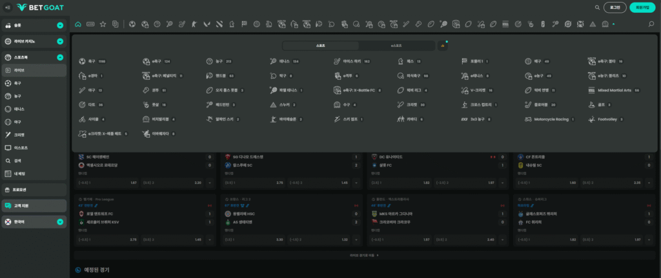661x278 pixels.
Task: Click the 로그인 button
Action: (615, 8)
